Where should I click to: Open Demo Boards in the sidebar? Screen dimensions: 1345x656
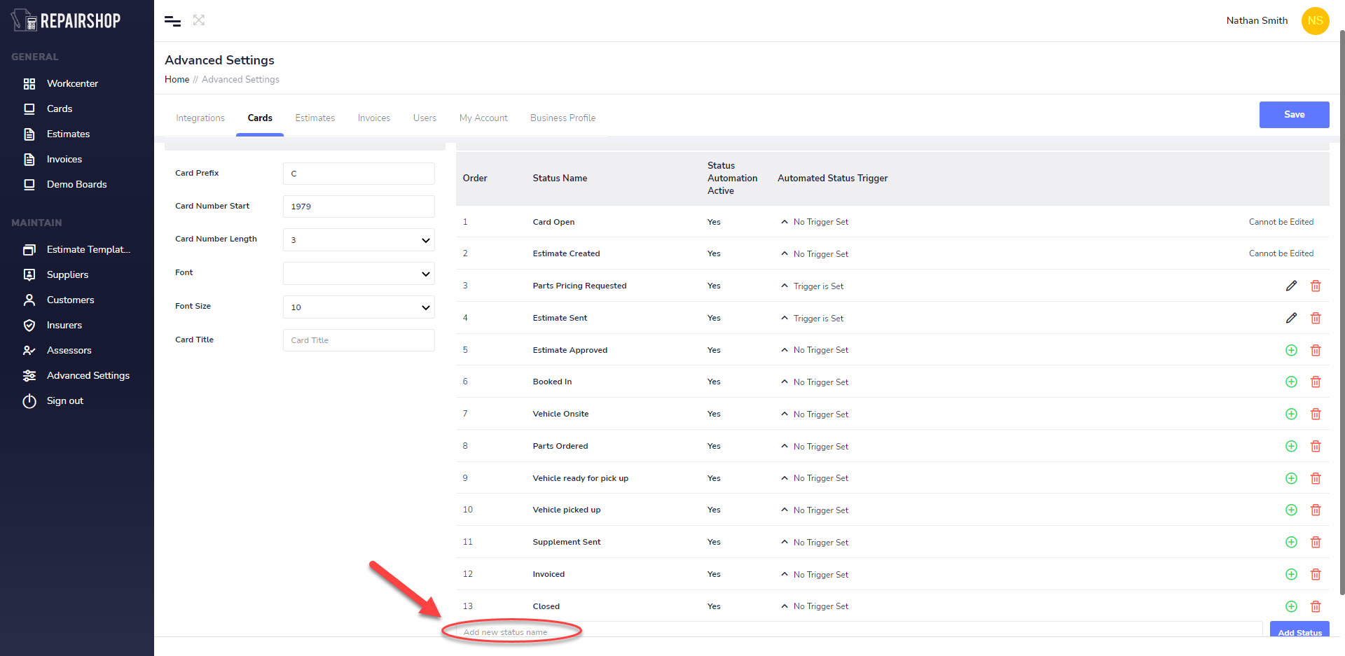(77, 184)
